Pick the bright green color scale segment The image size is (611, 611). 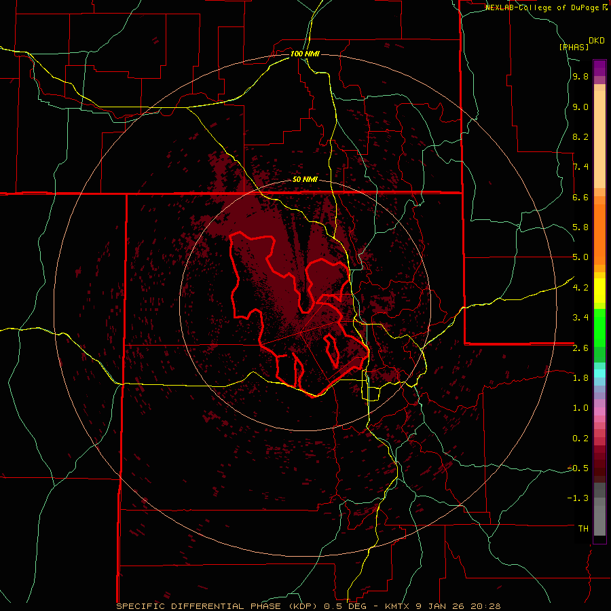pos(599,327)
